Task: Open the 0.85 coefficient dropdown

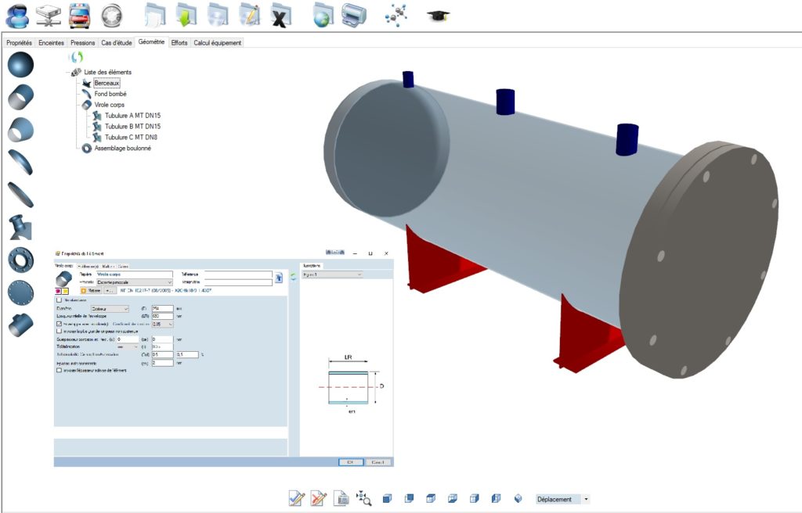Action: pos(163,324)
